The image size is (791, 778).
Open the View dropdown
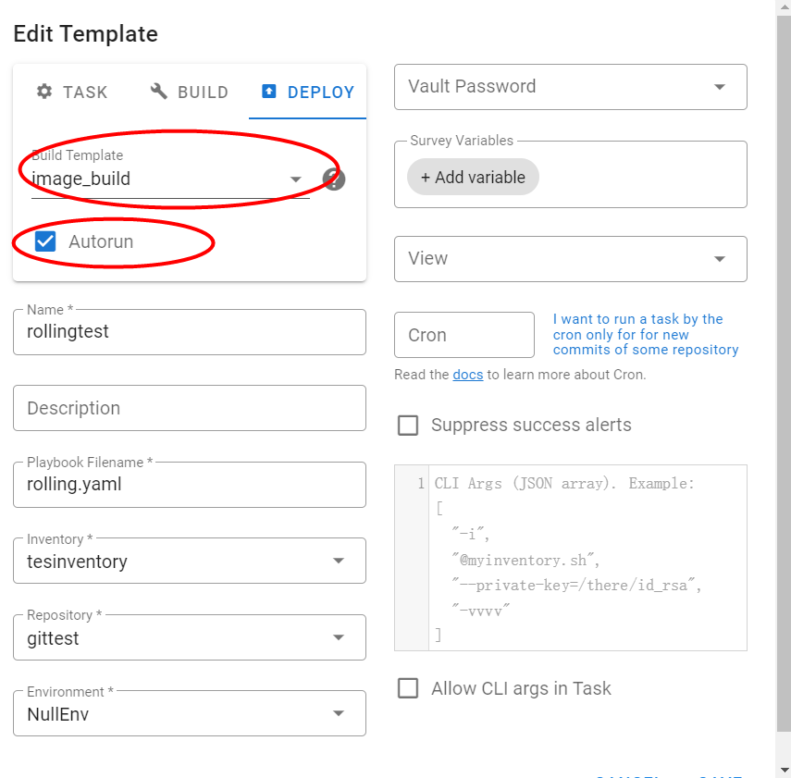720,259
